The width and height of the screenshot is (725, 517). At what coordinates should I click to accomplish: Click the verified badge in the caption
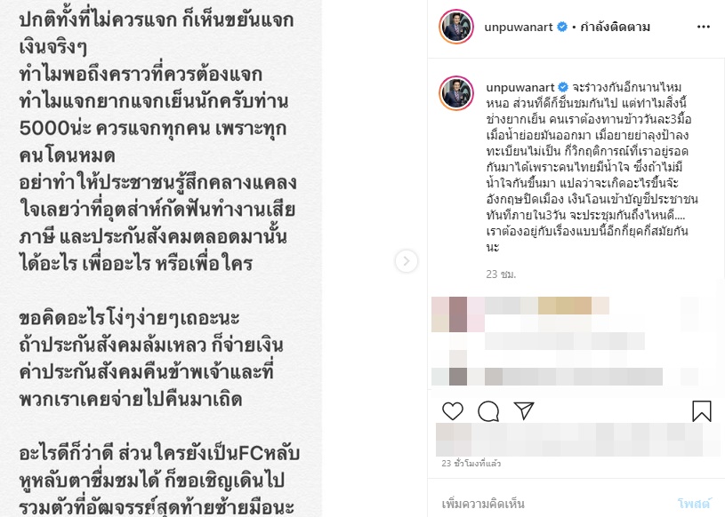(563, 87)
